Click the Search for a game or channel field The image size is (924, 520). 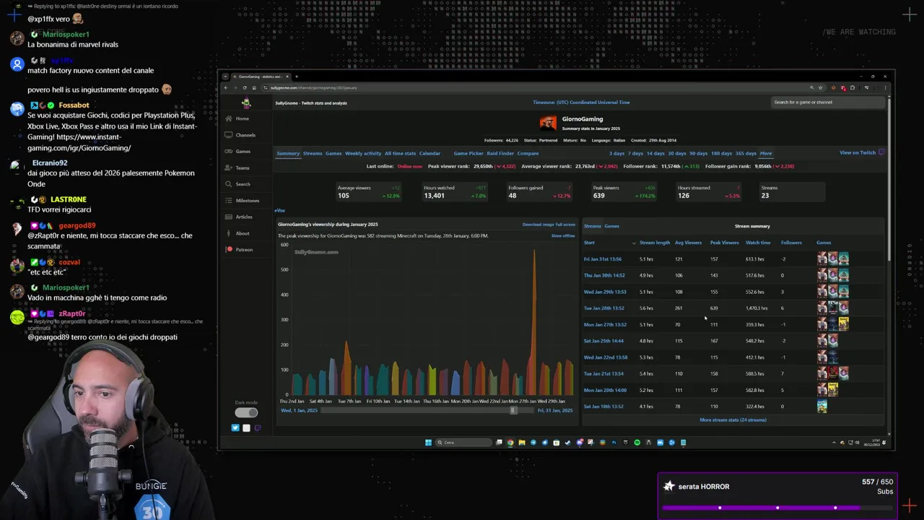pos(827,102)
